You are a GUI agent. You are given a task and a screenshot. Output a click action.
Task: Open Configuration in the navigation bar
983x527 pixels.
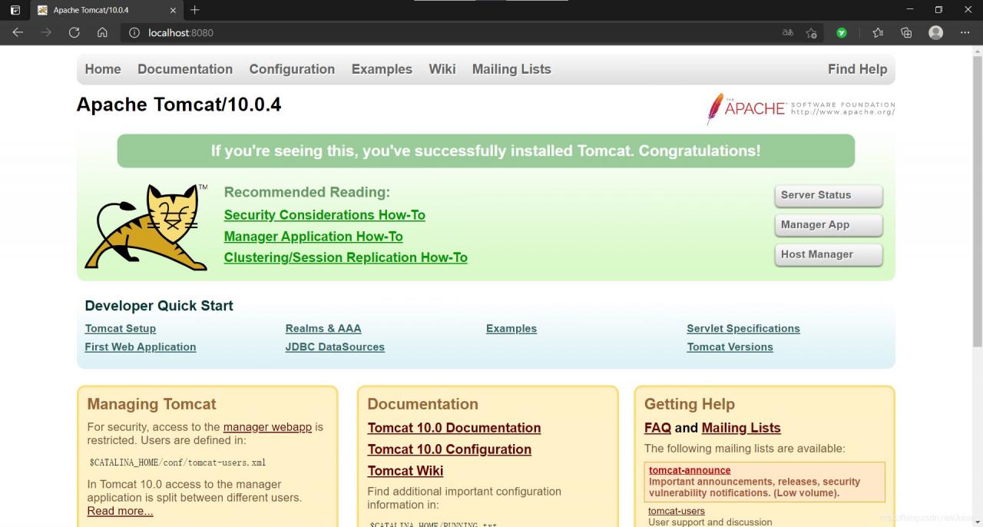pyautogui.click(x=292, y=69)
